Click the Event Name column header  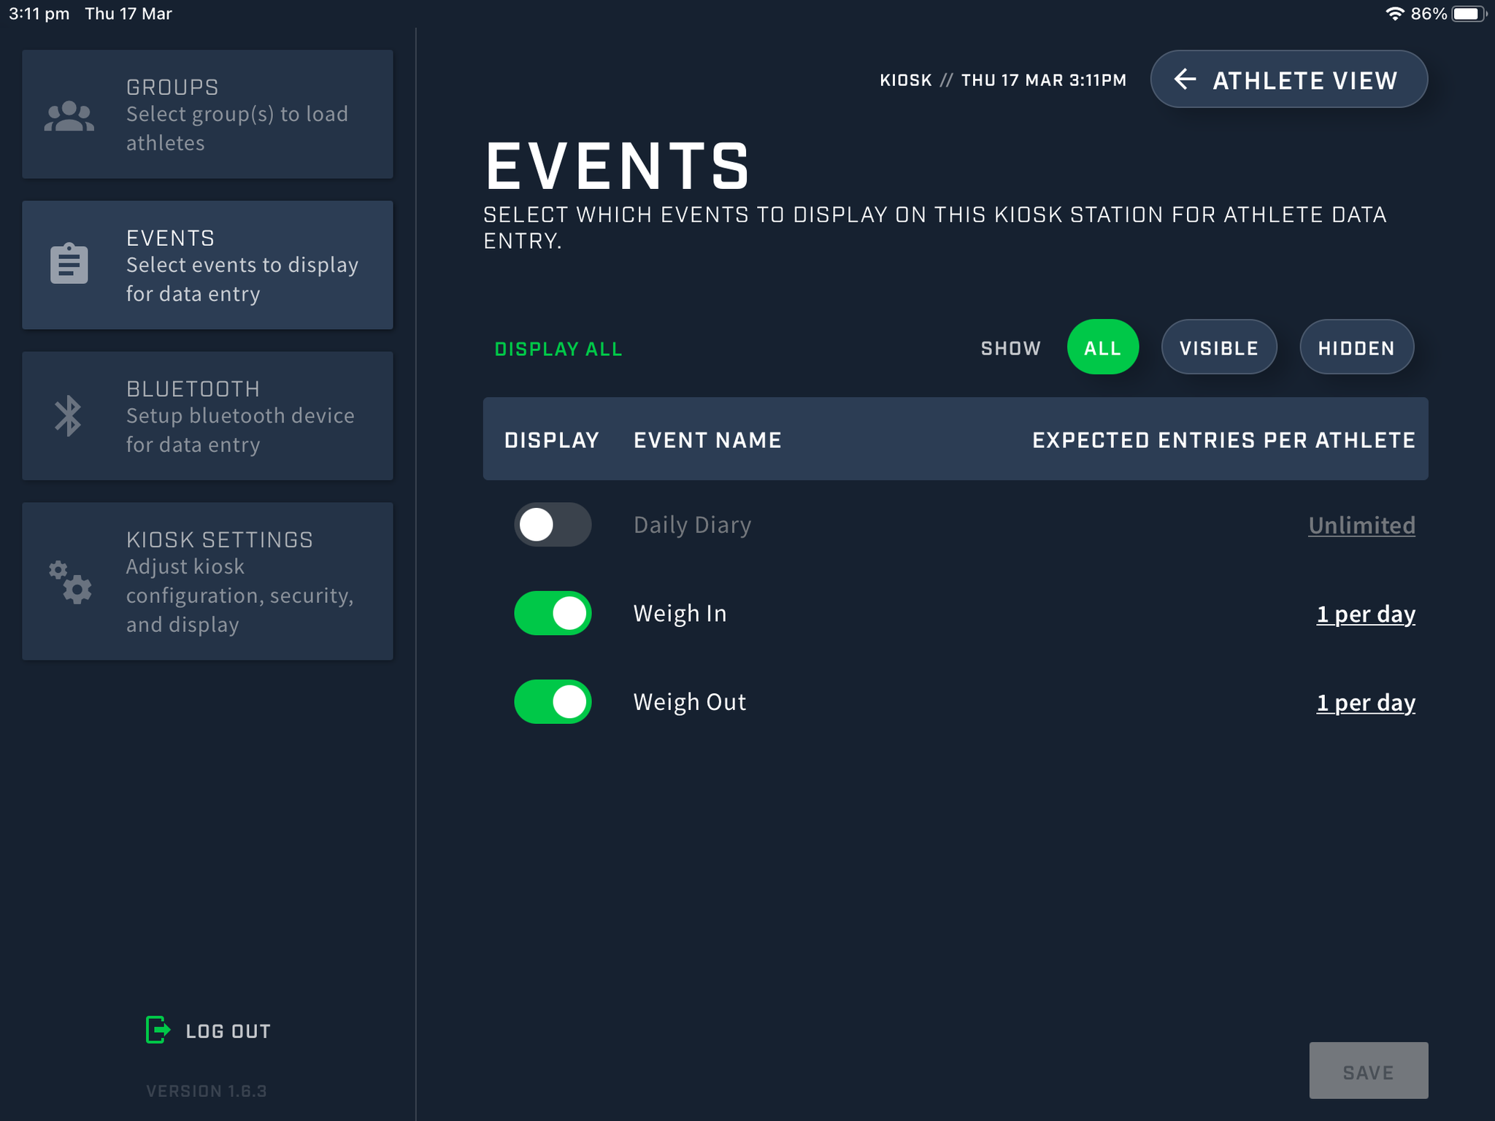[707, 440]
